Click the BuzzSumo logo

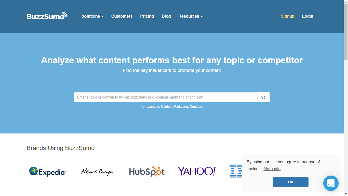(47, 16)
